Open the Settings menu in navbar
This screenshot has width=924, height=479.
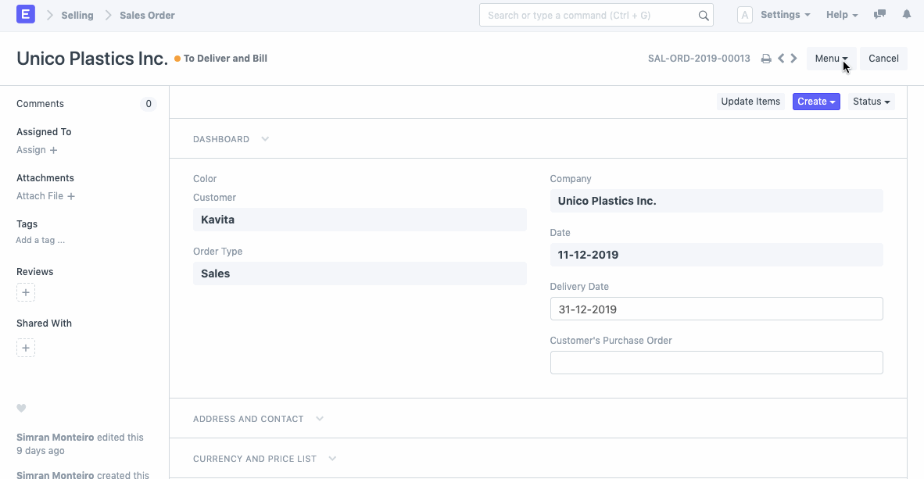(784, 15)
